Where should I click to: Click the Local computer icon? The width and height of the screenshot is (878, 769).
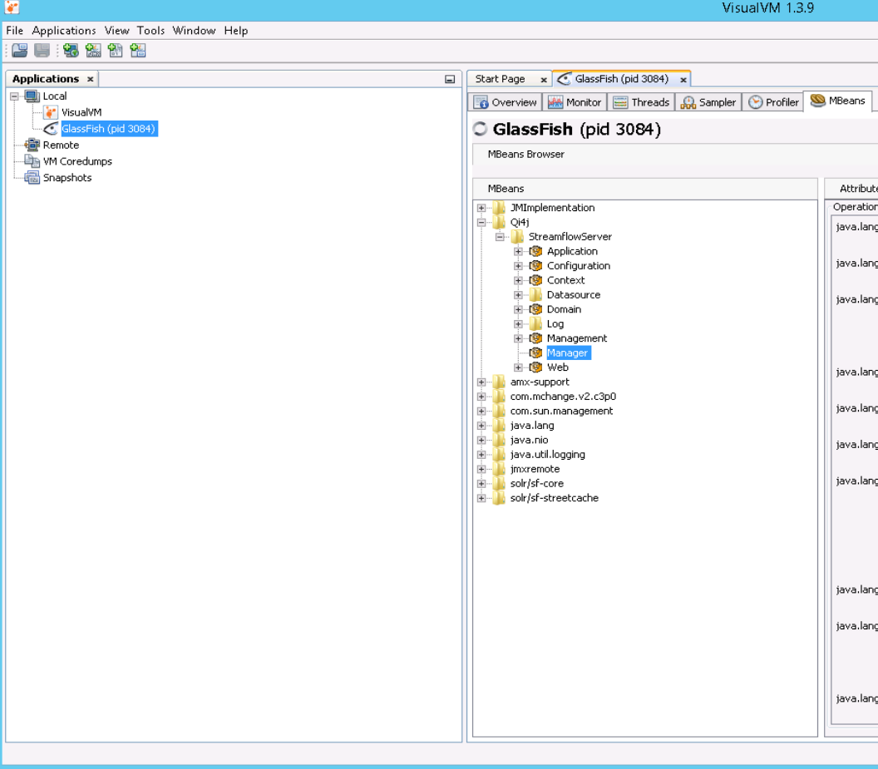click(32, 96)
